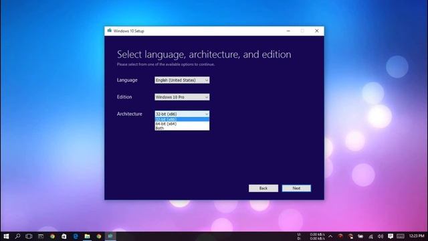Viewport: 428px width, 241px height.
Task: Show hidden system tray icons
Action: 330,236
